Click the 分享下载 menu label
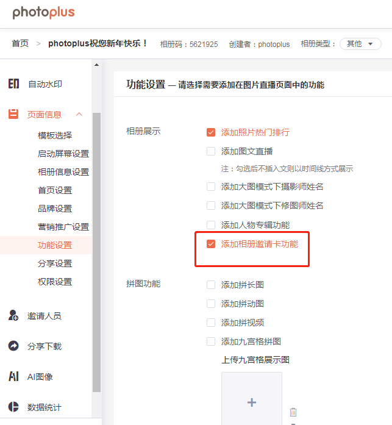The width and height of the screenshot is (392, 425). pos(45,346)
